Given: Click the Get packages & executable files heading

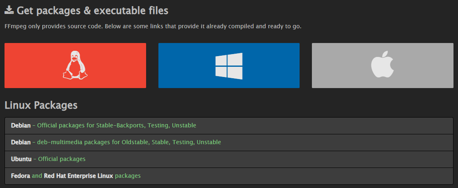Looking at the screenshot, I should point(92,11).
